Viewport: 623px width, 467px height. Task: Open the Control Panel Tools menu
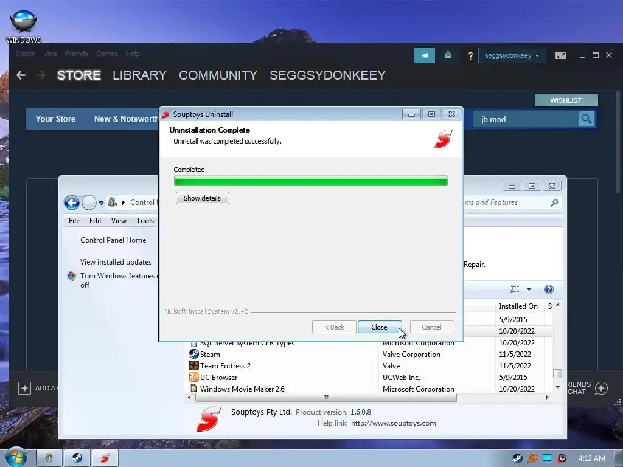(145, 220)
